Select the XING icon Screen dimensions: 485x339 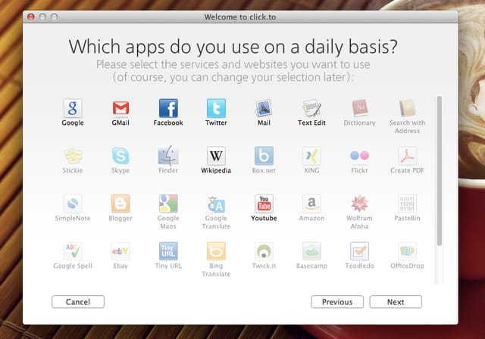tap(311, 156)
